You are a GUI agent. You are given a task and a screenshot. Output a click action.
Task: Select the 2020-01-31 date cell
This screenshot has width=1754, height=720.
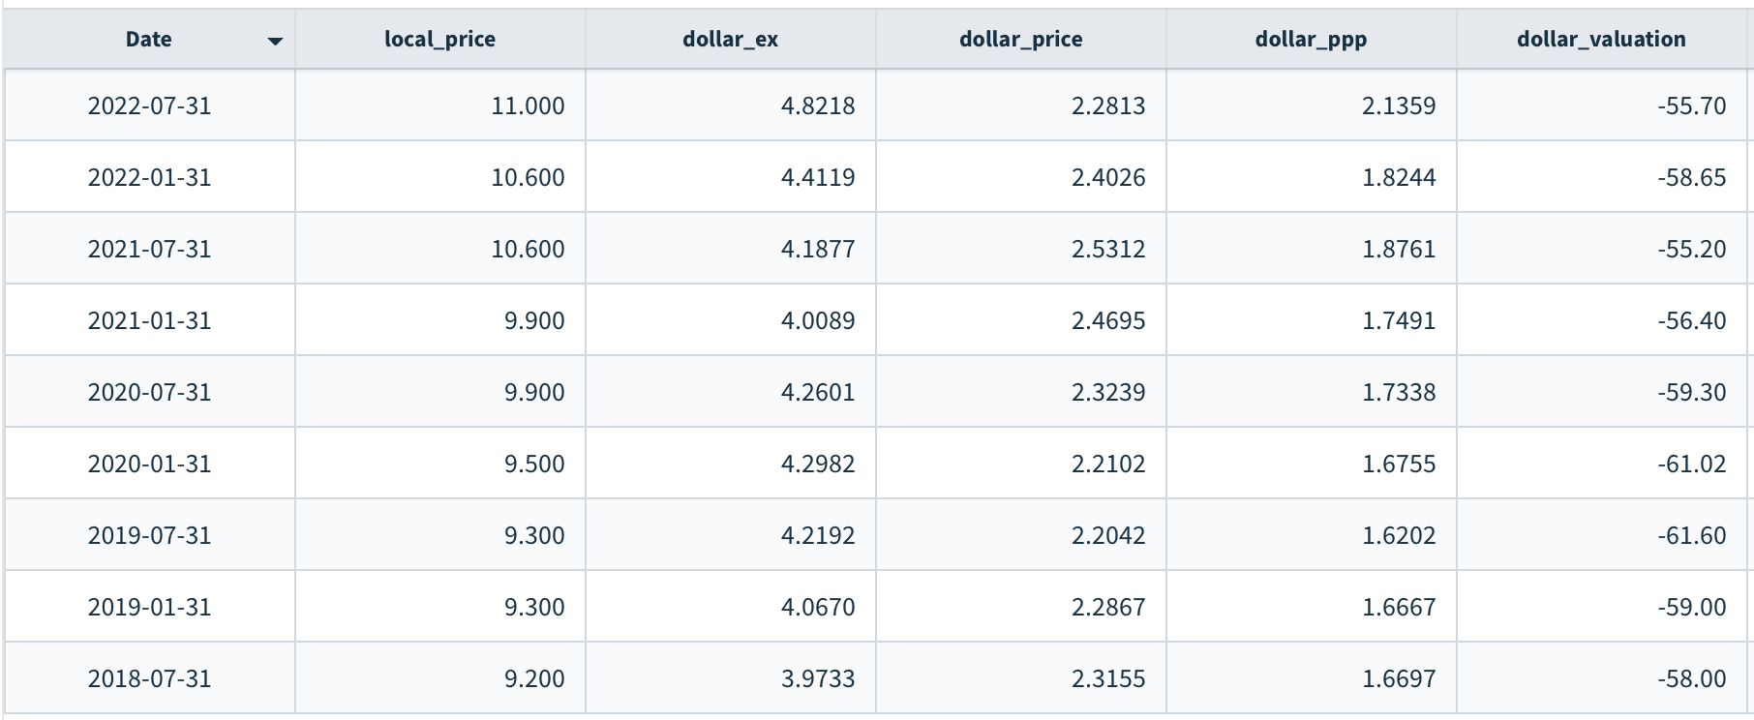click(x=149, y=464)
